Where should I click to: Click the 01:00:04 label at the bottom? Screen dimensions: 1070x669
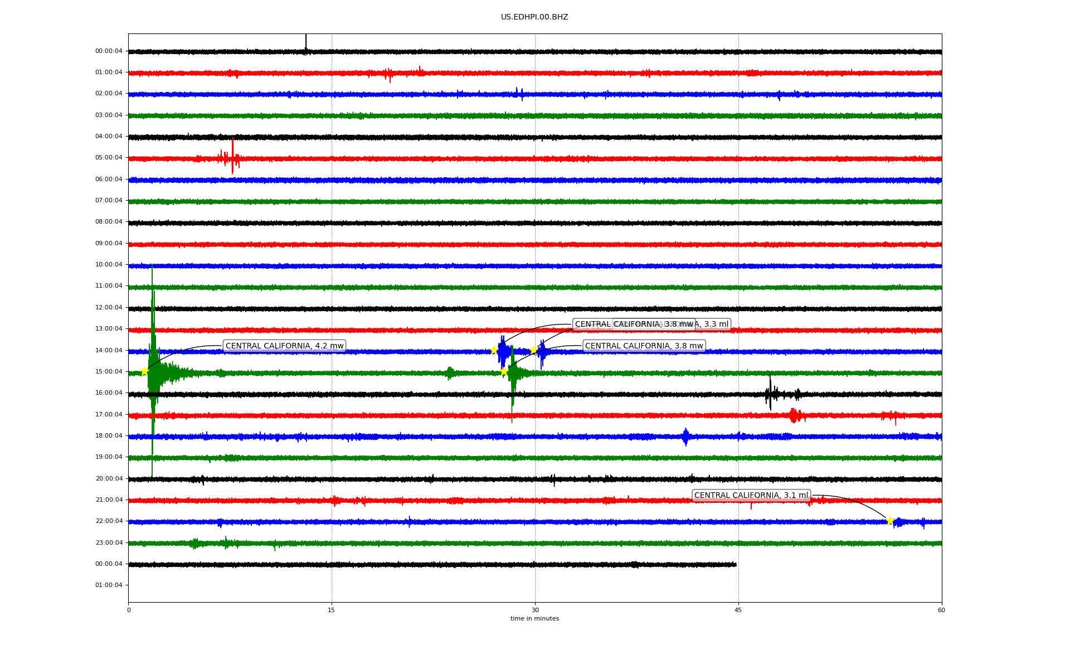[x=109, y=585]
